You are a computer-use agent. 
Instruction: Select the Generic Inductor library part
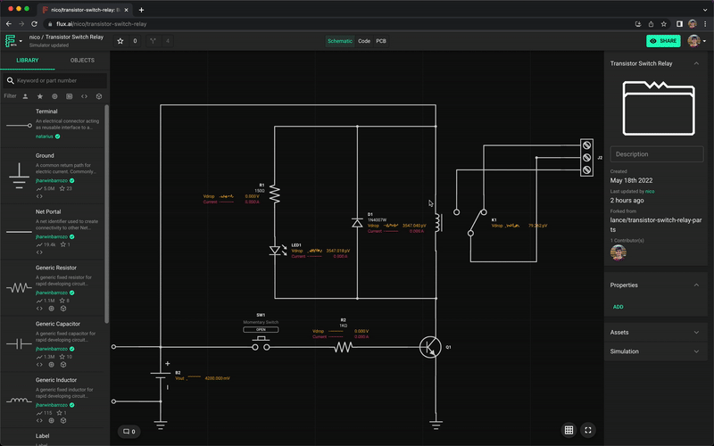[x=53, y=400]
